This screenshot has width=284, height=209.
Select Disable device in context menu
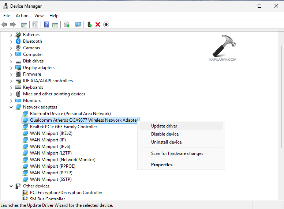point(165,134)
